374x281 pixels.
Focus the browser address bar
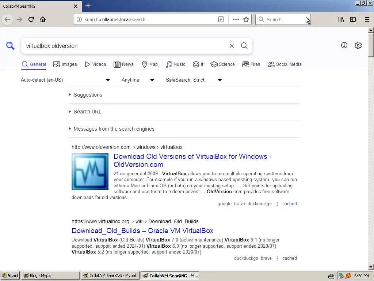(150, 19)
